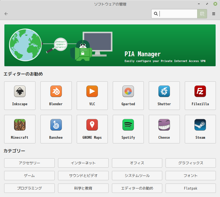Select the VLC orange play icon
The image size is (220, 197).
coord(92,91)
